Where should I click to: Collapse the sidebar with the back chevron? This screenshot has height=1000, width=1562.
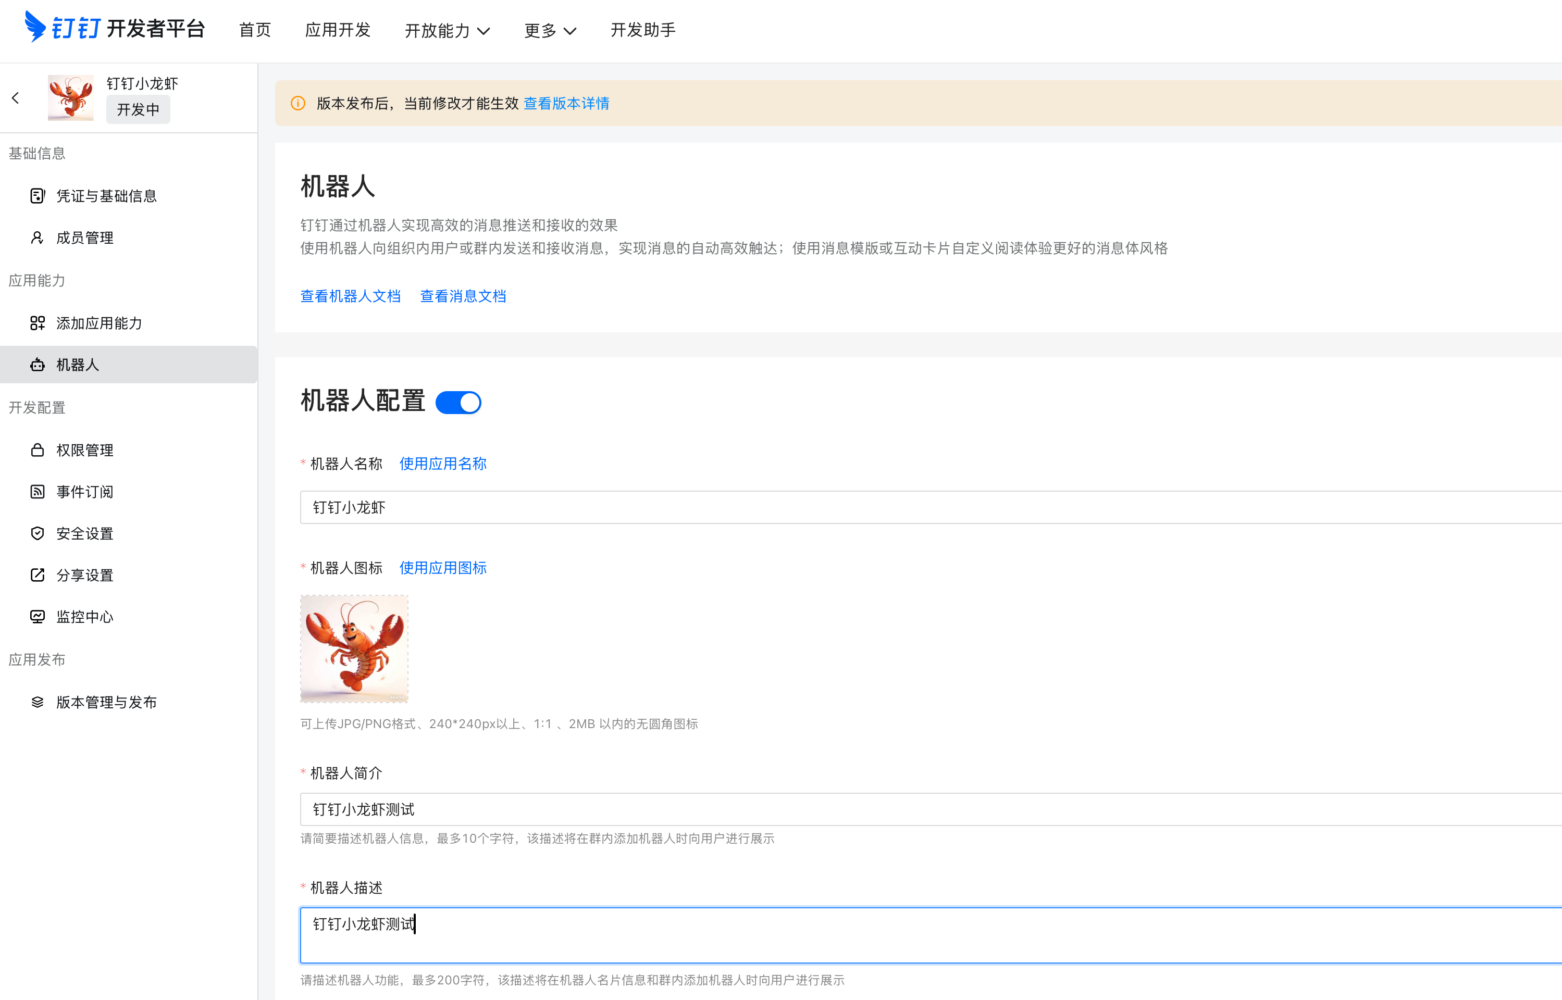click(x=16, y=97)
